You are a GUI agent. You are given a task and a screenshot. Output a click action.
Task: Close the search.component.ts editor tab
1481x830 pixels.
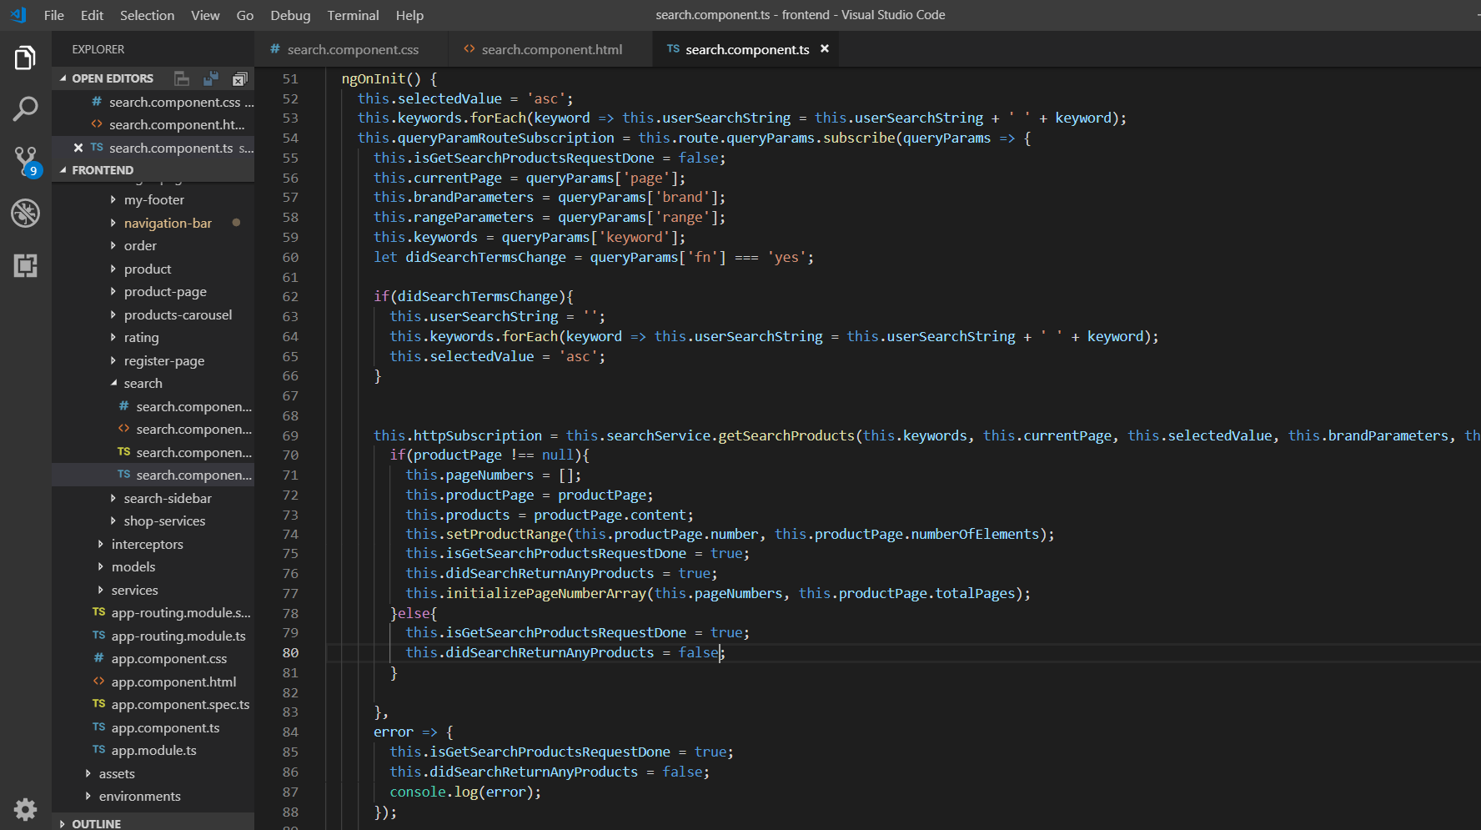pyautogui.click(x=825, y=49)
